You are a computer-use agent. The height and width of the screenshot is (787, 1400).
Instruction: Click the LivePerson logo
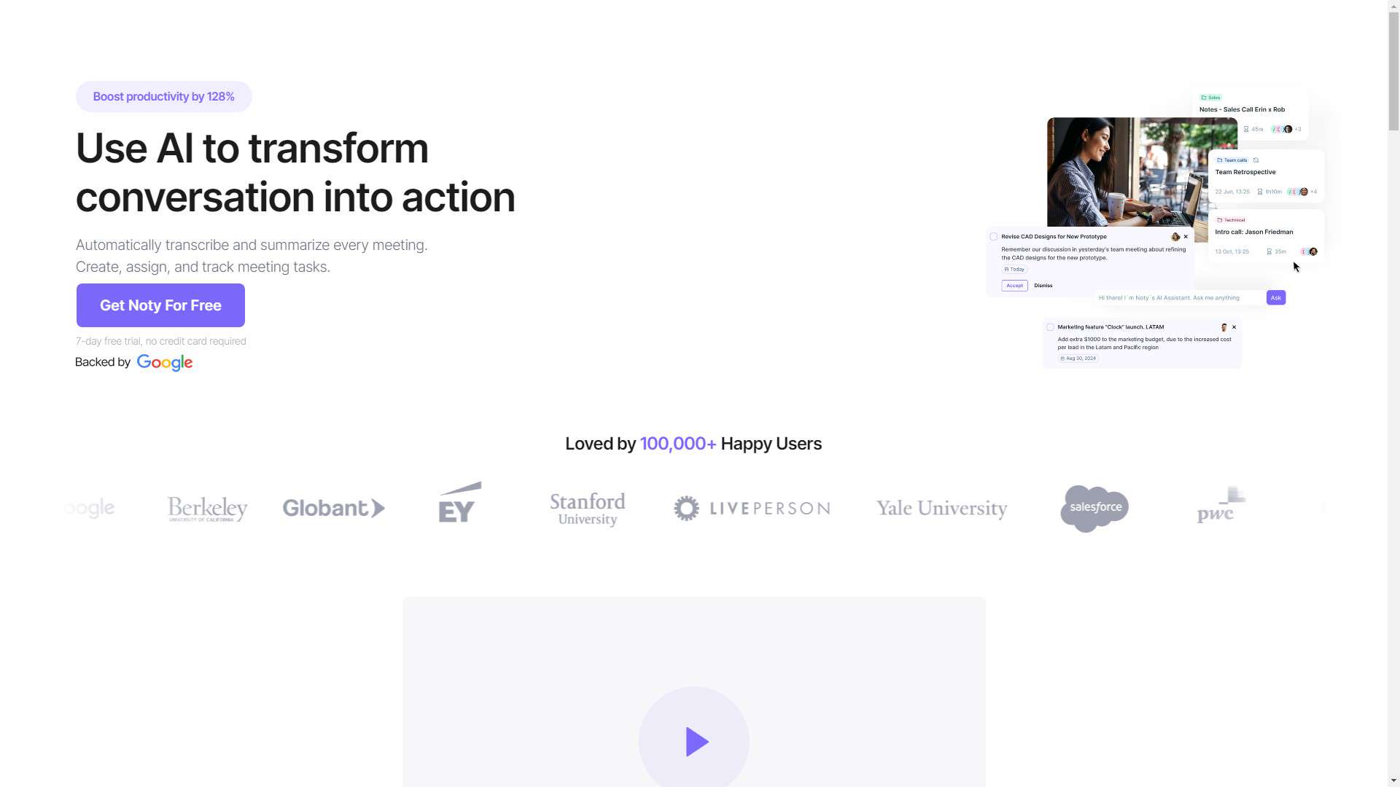[752, 508]
